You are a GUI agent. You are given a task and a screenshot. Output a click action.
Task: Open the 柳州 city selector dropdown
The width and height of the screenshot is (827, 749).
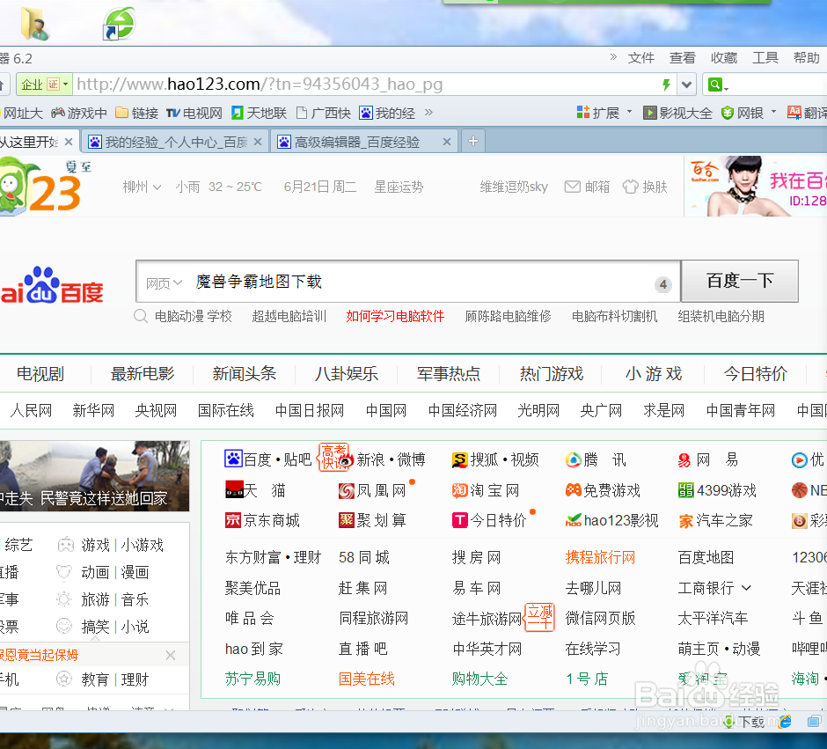(141, 187)
